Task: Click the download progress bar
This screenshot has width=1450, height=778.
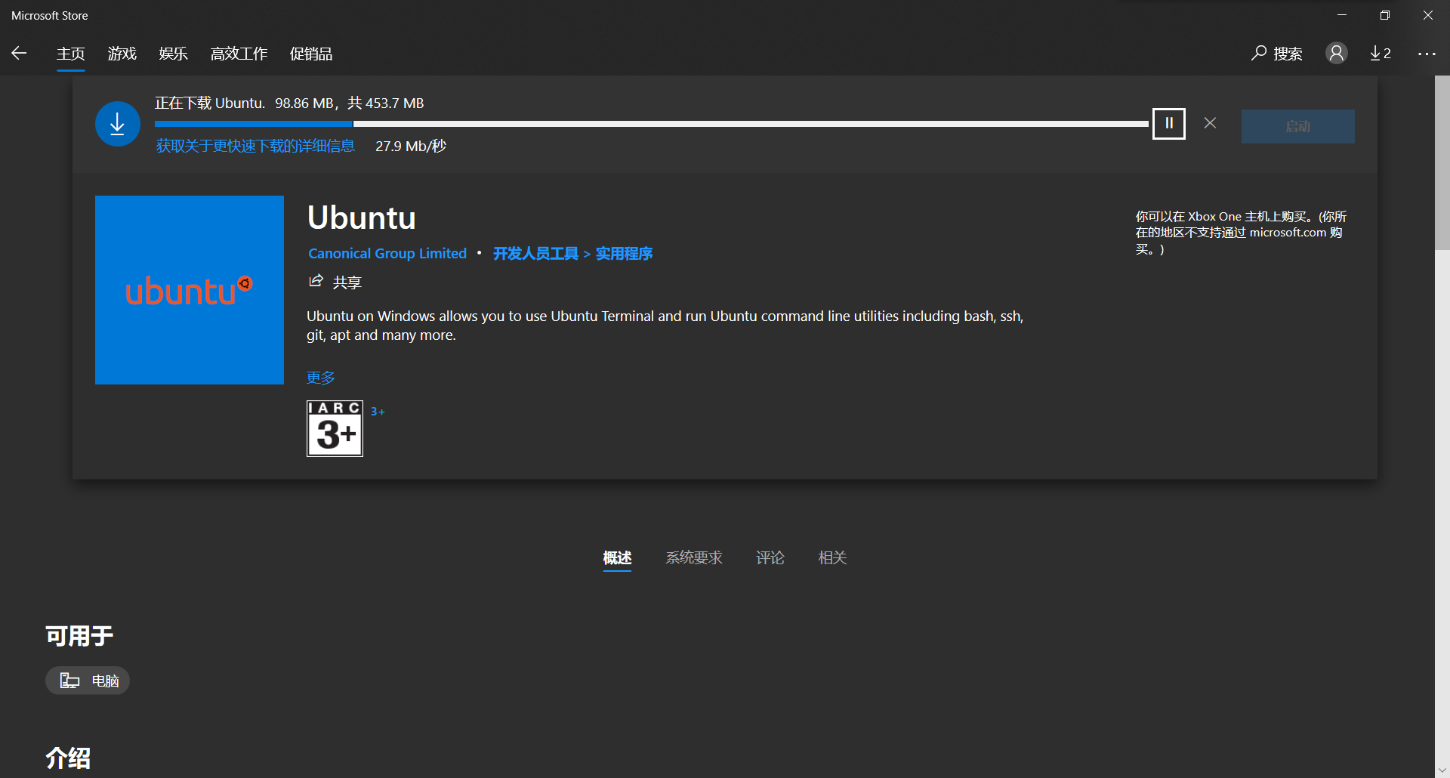Action: [652, 124]
